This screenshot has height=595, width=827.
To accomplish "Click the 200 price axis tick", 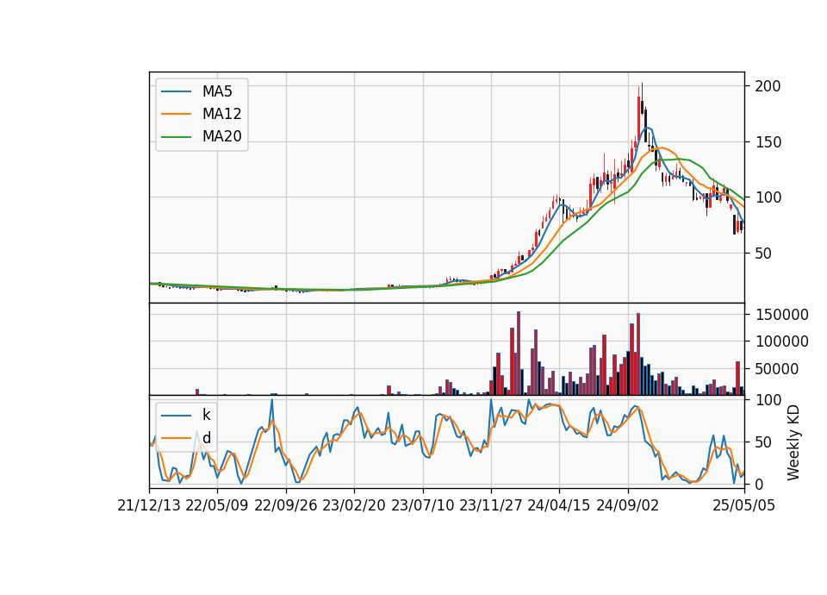I will coord(768,86).
